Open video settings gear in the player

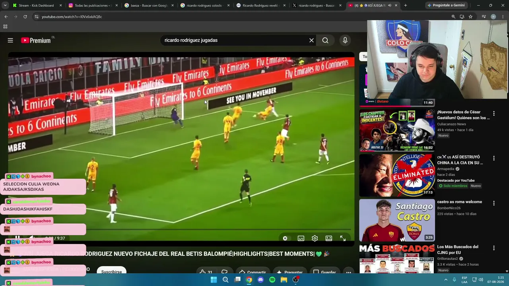(x=315, y=238)
